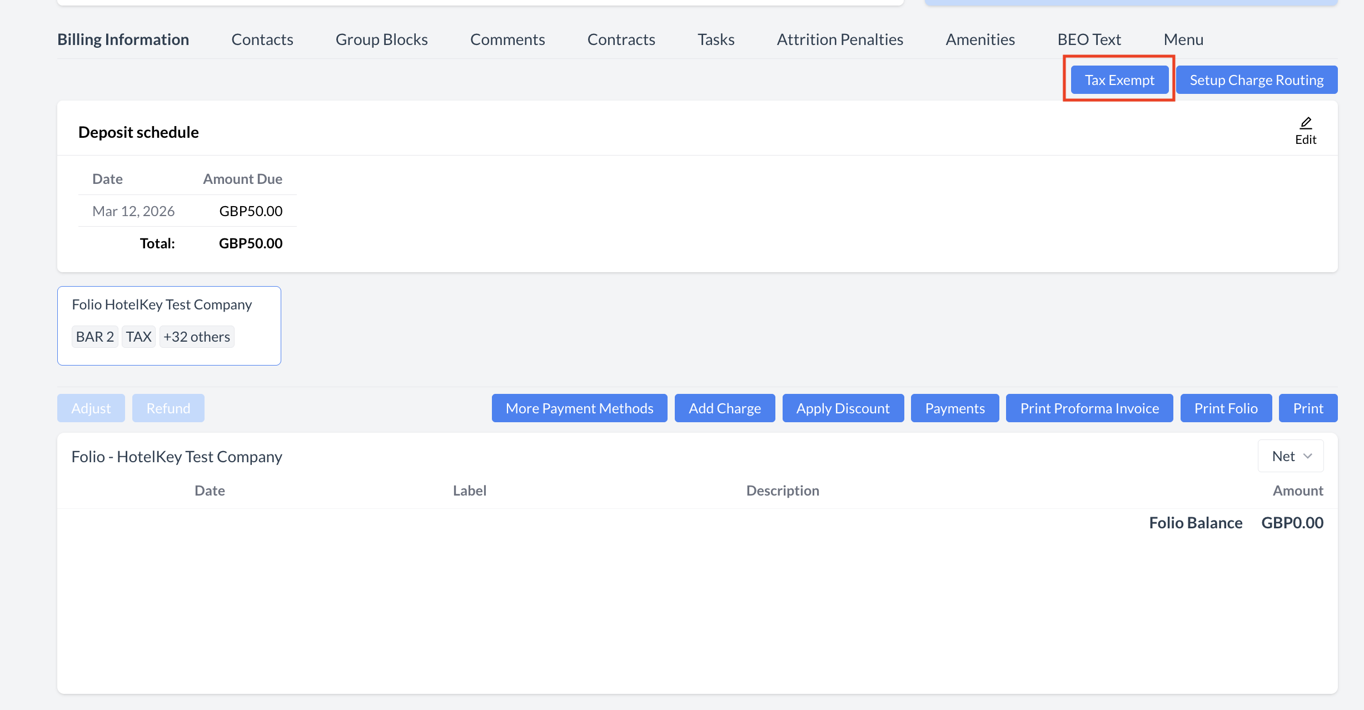Select the Contracts tab
1364x710 pixels.
621,39
